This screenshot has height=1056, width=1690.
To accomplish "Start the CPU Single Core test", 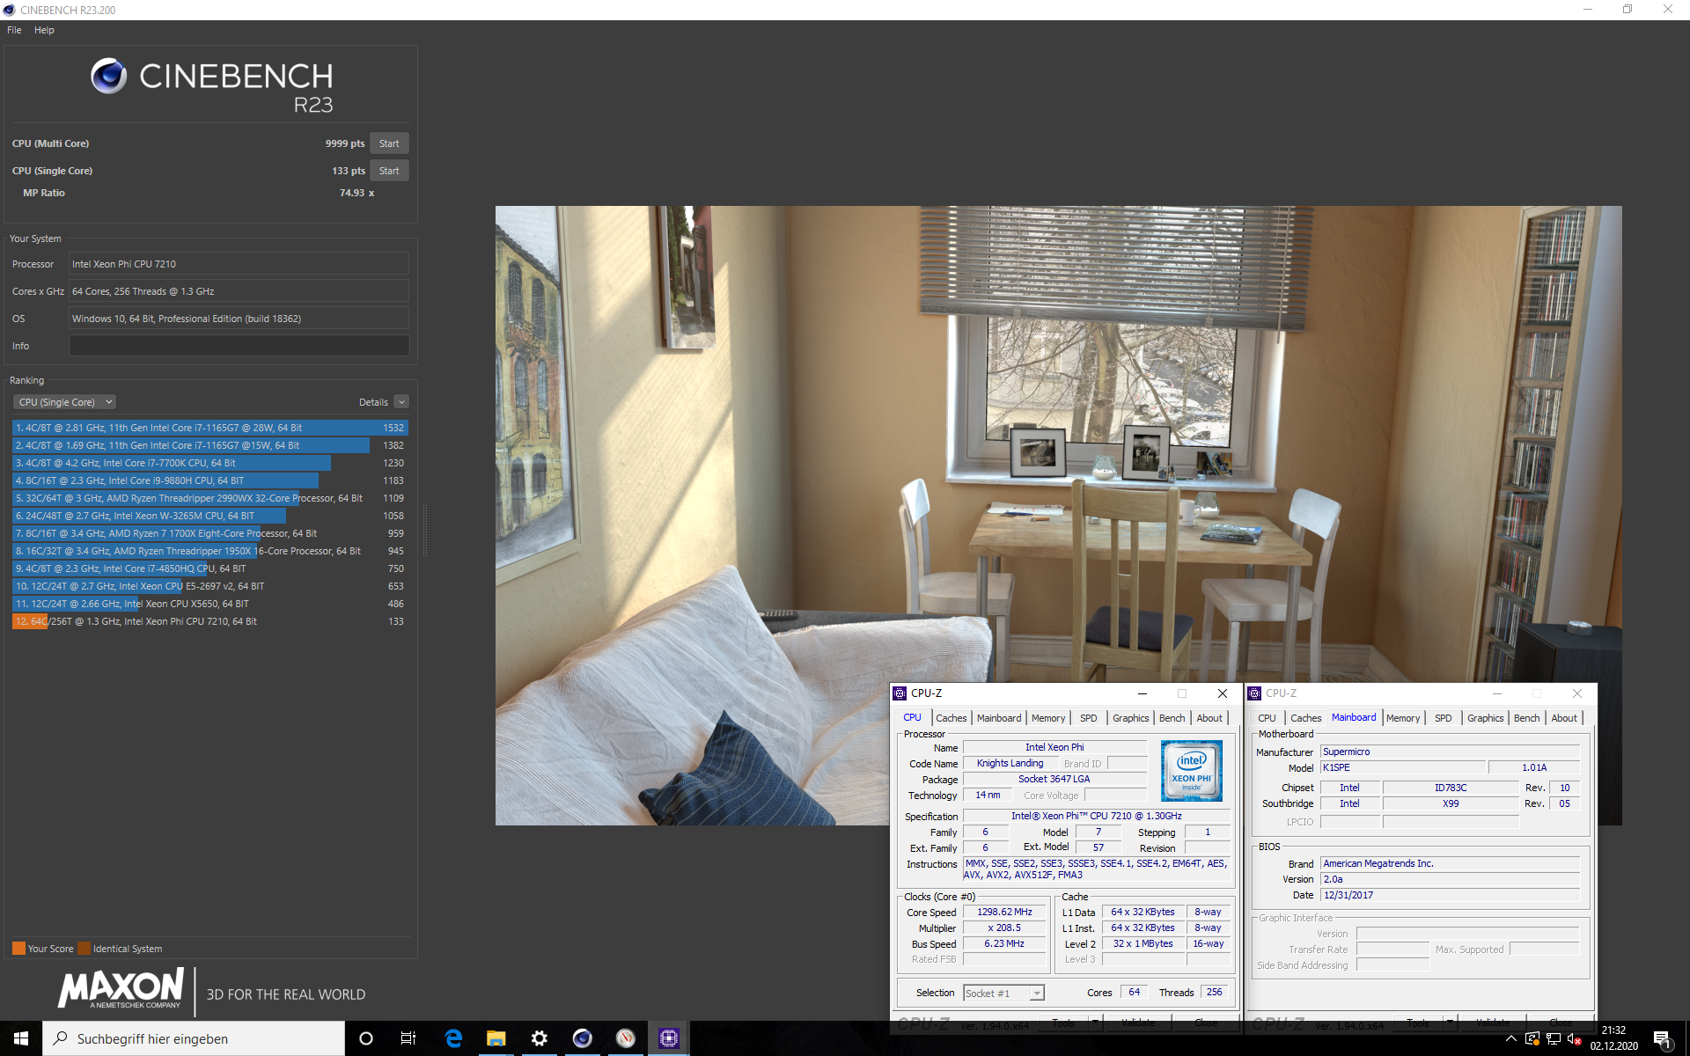I will pyautogui.click(x=388, y=171).
